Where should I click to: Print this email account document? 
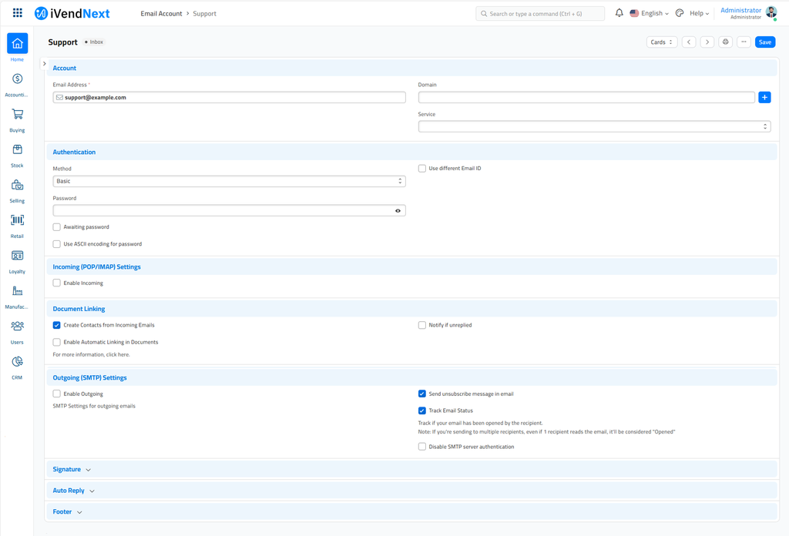[x=725, y=42]
